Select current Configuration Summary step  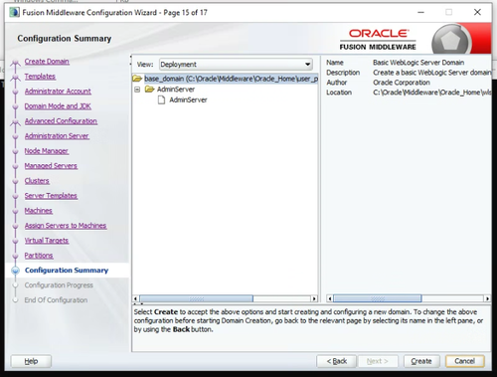[67, 271]
